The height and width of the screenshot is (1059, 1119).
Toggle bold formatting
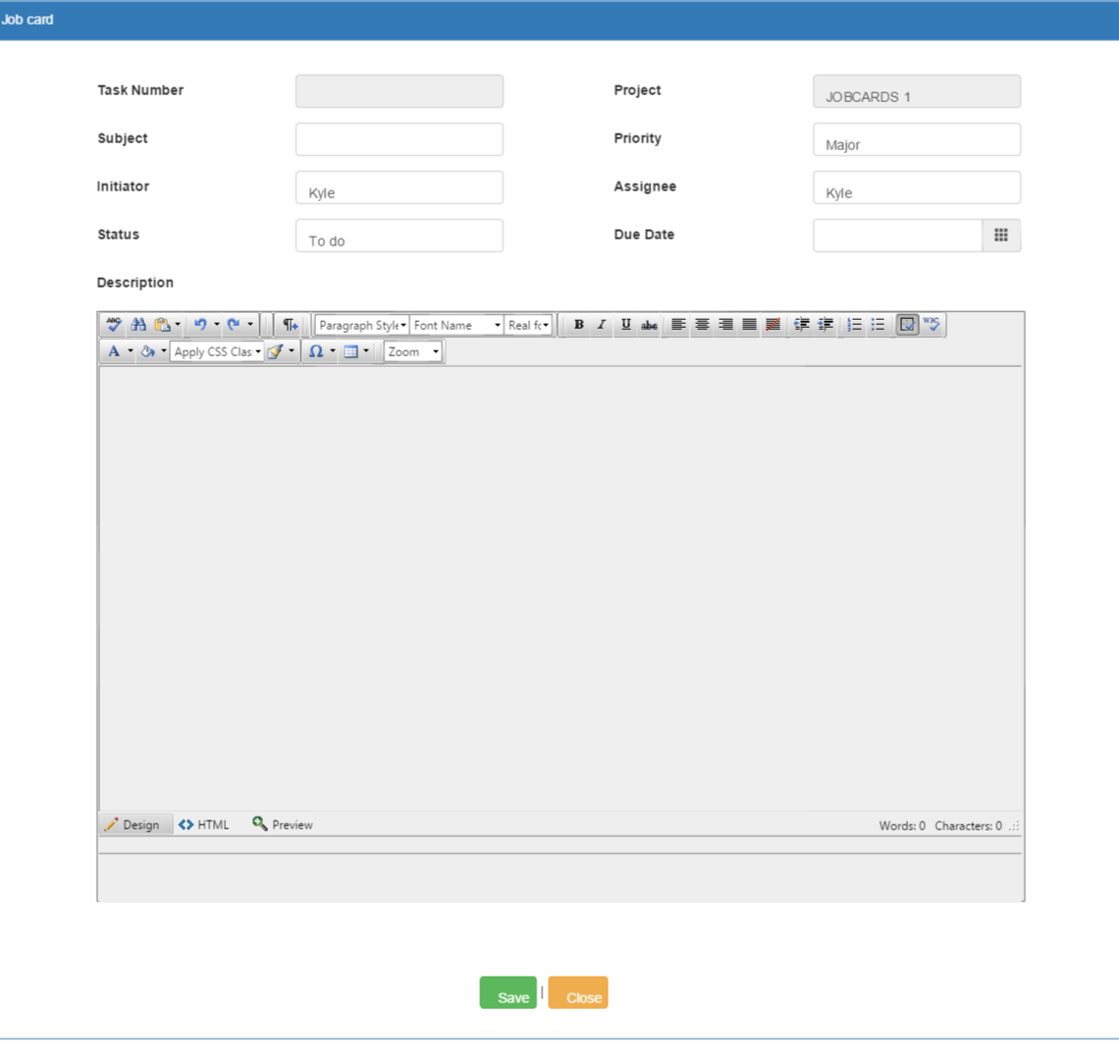[x=579, y=325]
